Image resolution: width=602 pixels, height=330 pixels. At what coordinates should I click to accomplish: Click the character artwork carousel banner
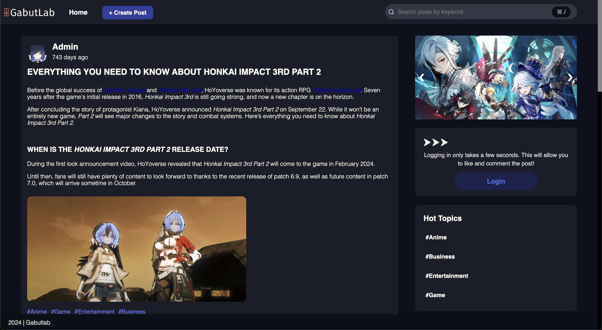[496, 77]
